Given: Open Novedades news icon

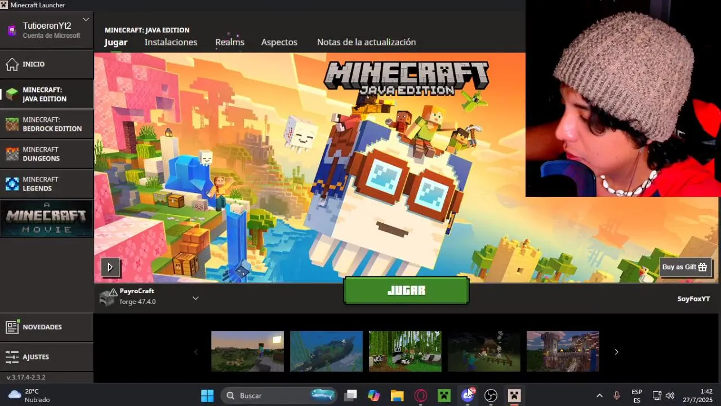Looking at the screenshot, I should point(12,327).
